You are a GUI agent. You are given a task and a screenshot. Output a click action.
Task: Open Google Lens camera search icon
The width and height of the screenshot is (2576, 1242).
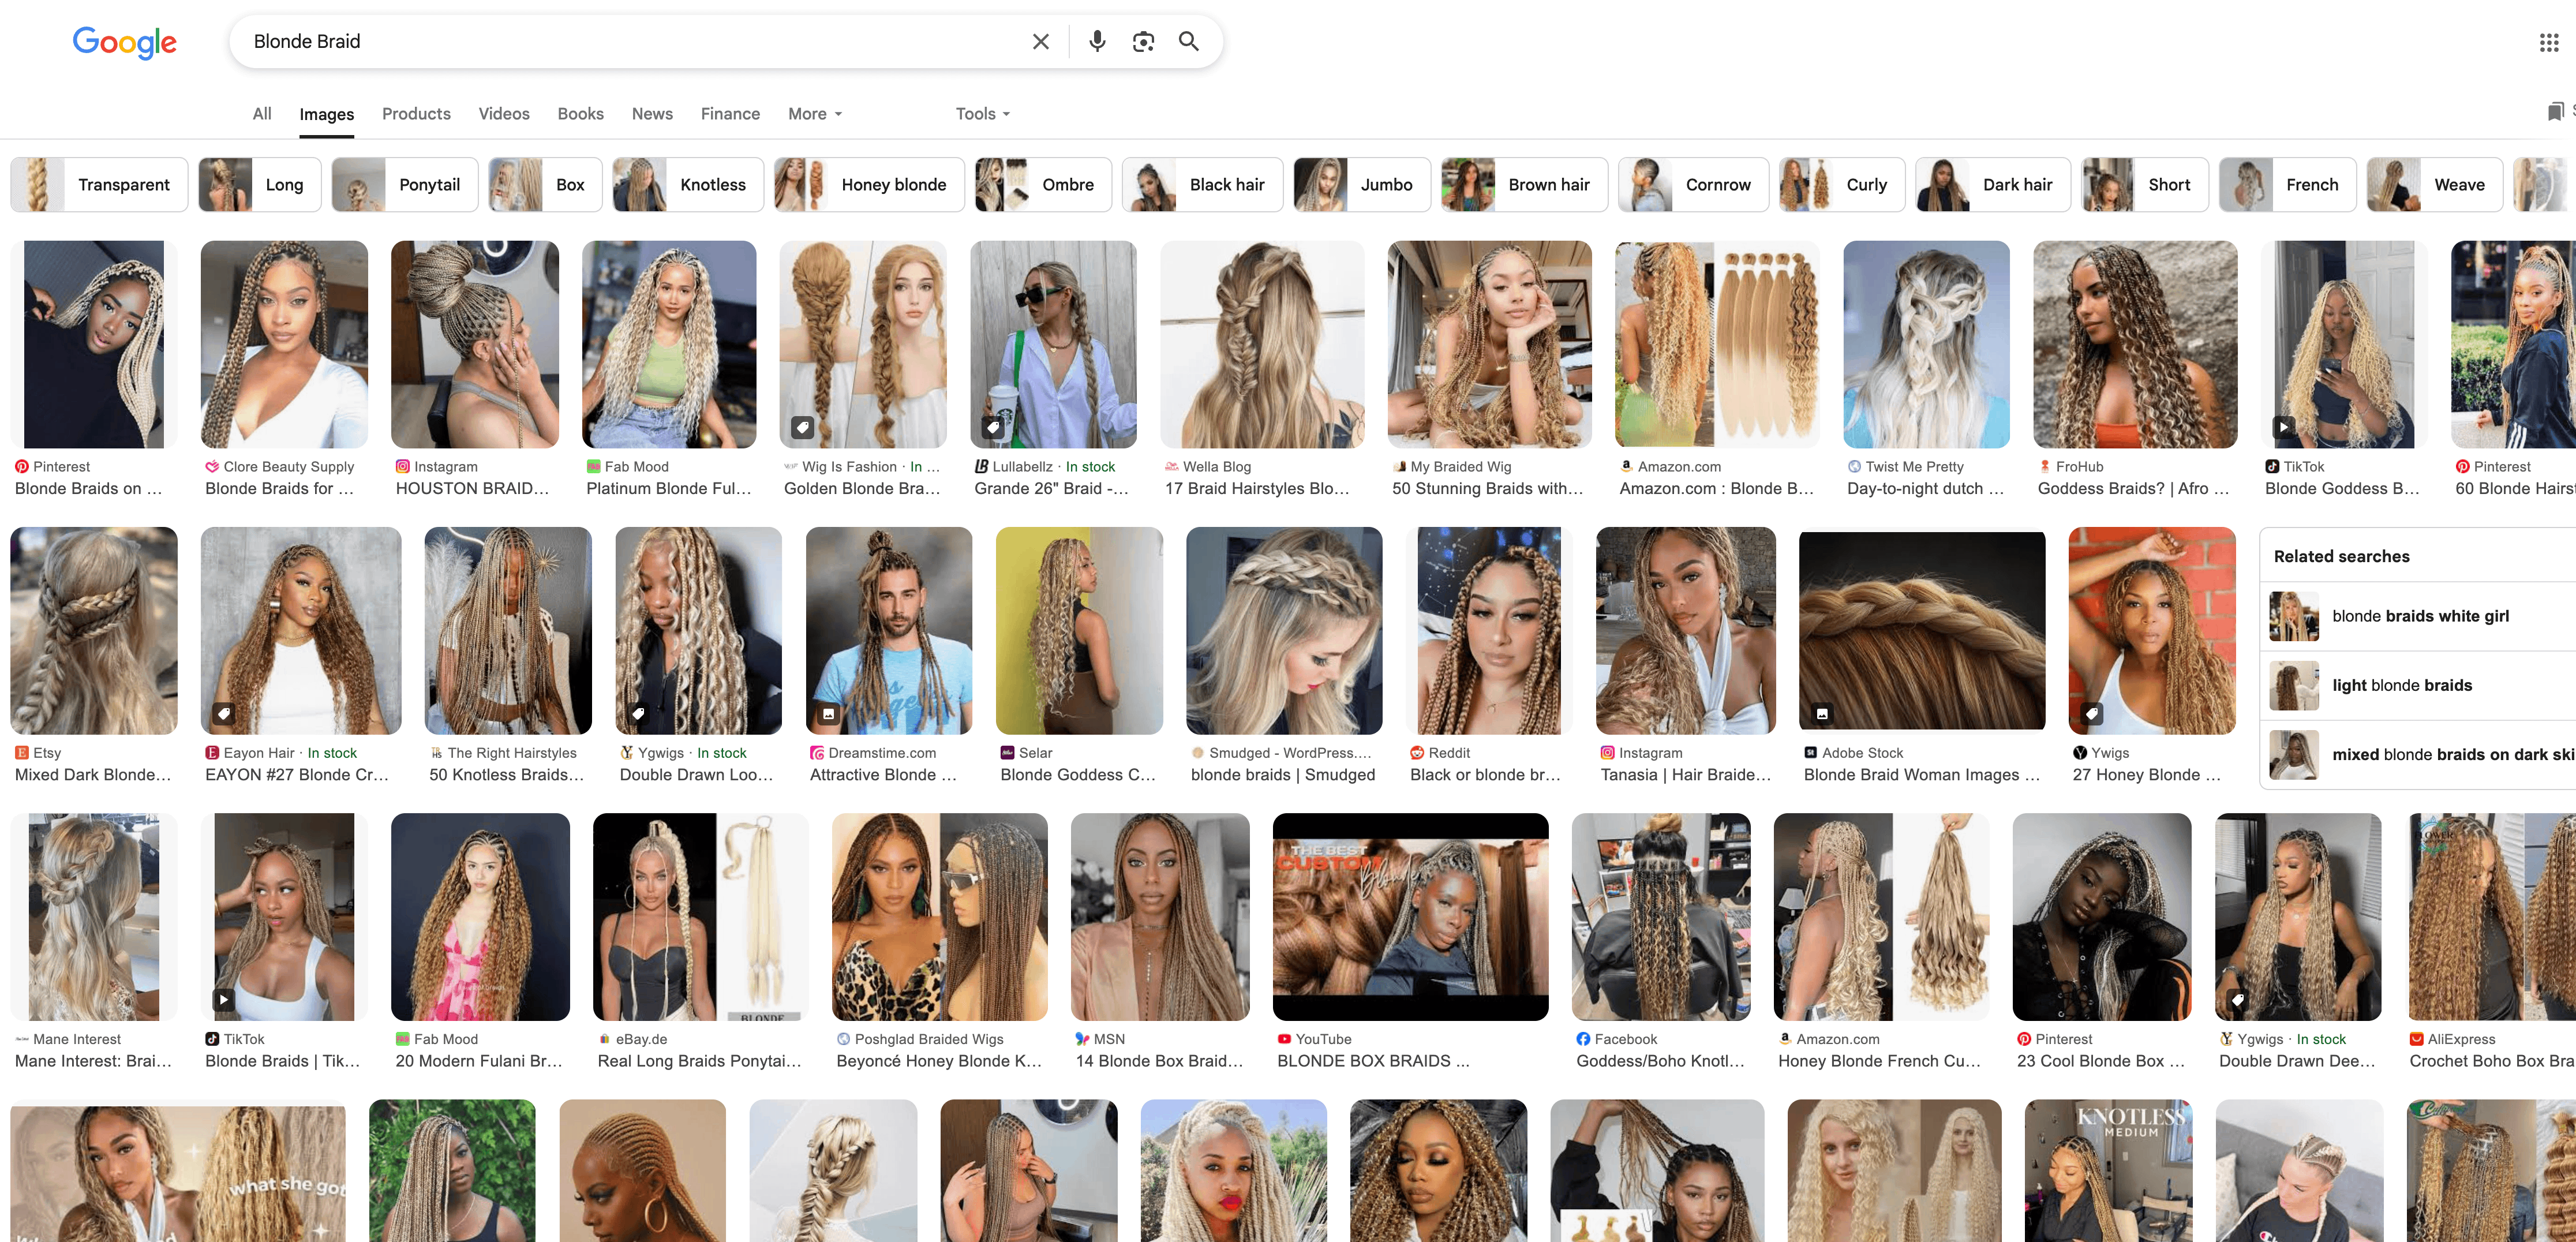1143,41
